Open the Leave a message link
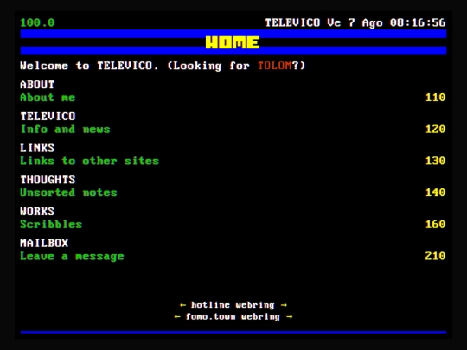This screenshot has height=350, width=467. [72, 257]
